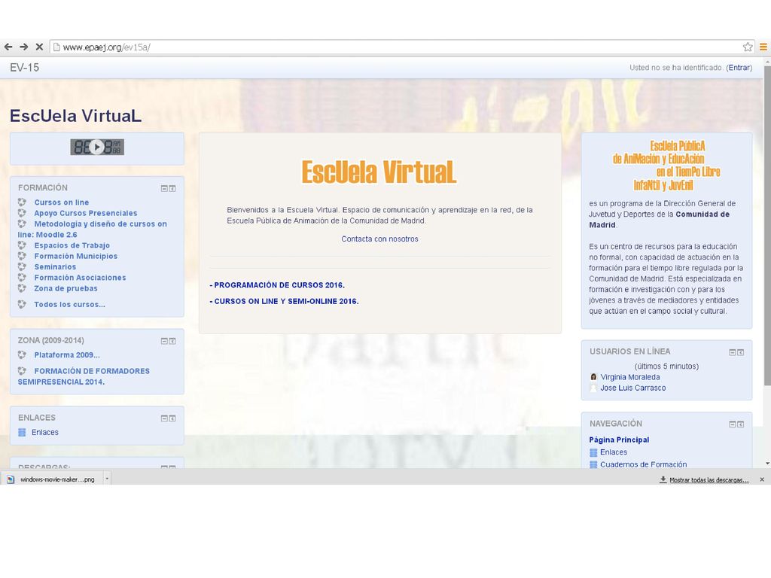This screenshot has height=578, width=771.
Task: Dock the USUARIOS EN LÍNEA block
Action: pos(741,352)
